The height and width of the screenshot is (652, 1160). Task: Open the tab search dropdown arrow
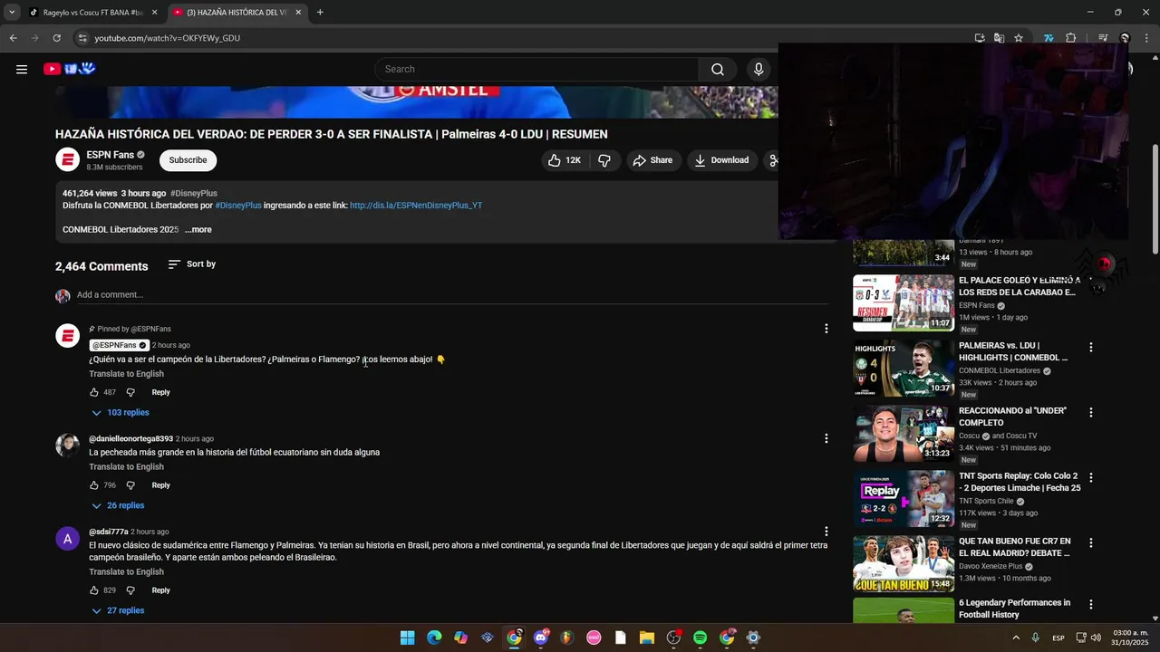(11, 13)
